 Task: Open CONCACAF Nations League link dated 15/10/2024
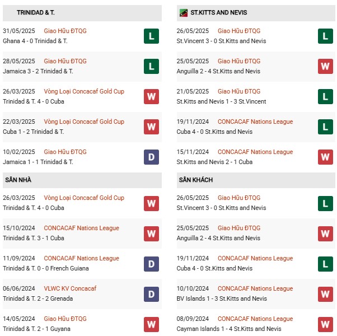[x=81, y=228]
